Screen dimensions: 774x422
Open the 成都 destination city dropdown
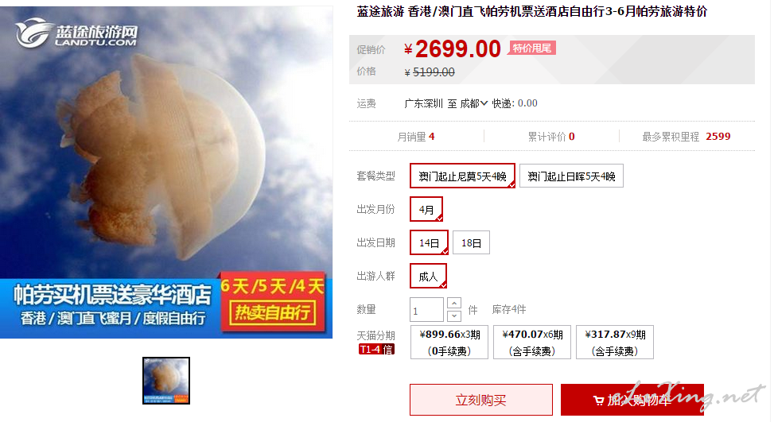(x=474, y=103)
